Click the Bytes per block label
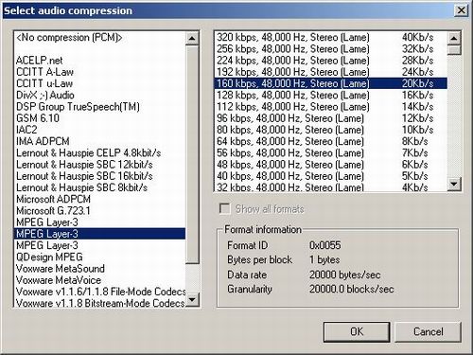473x355 pixels. click(x=259, y=259)
